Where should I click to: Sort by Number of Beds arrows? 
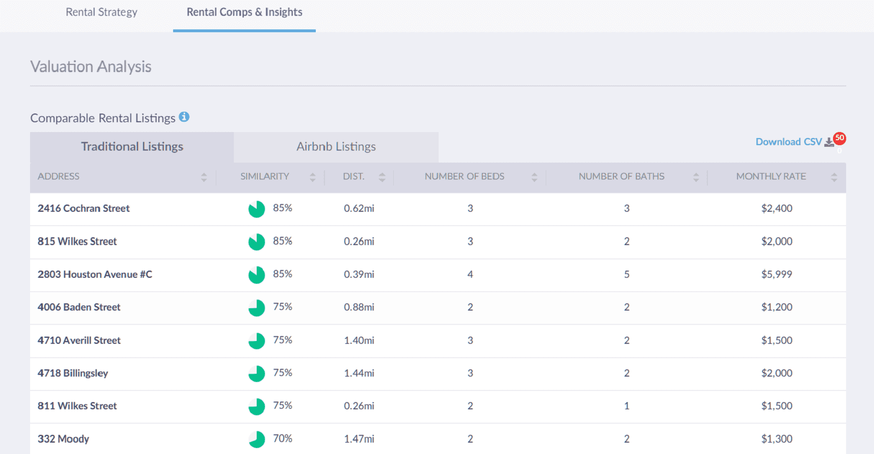tap(534, 177)
